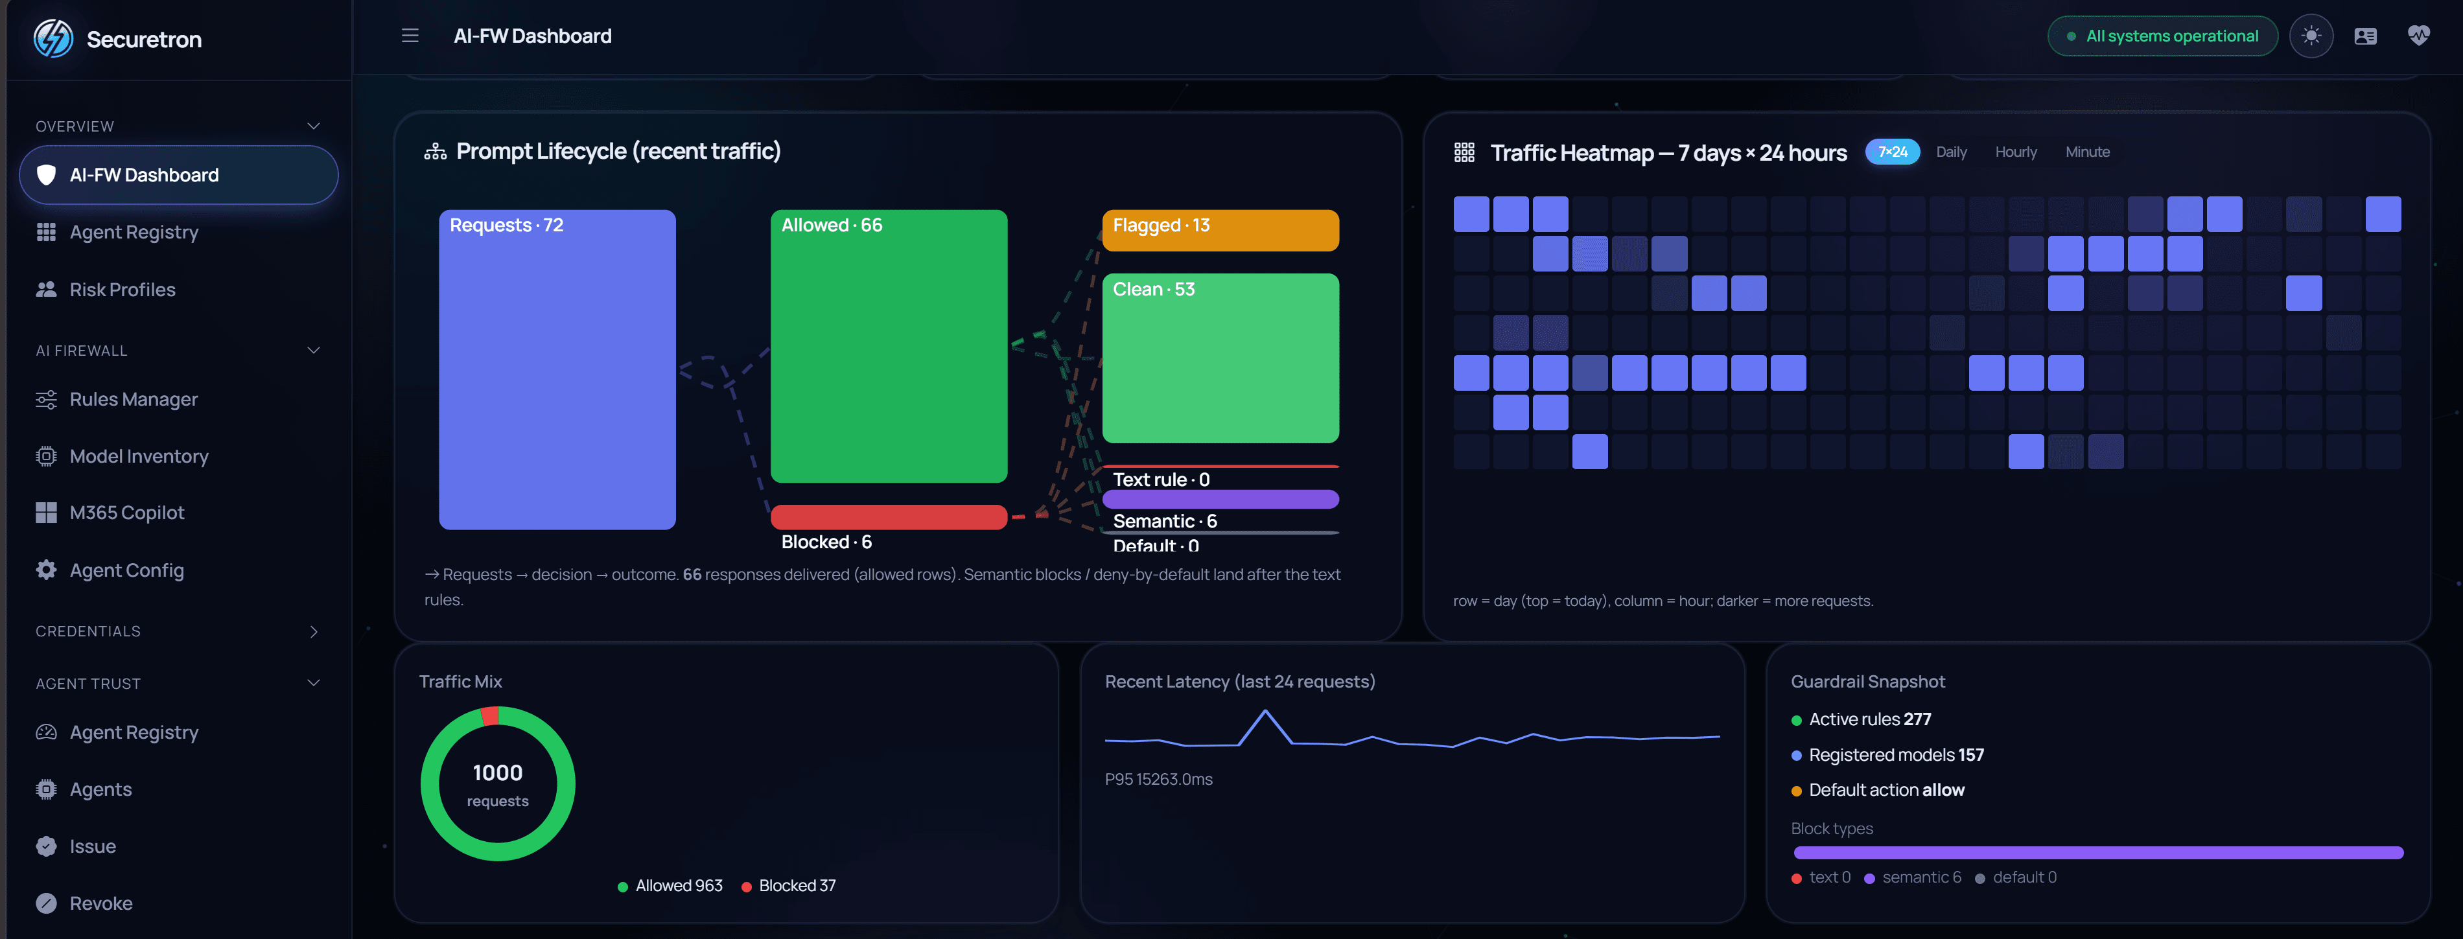The width and height of the screenshot is (2463, 939).
Task: Click the shield icon beside AI-FW Dashboard
Action: (46, 175)
